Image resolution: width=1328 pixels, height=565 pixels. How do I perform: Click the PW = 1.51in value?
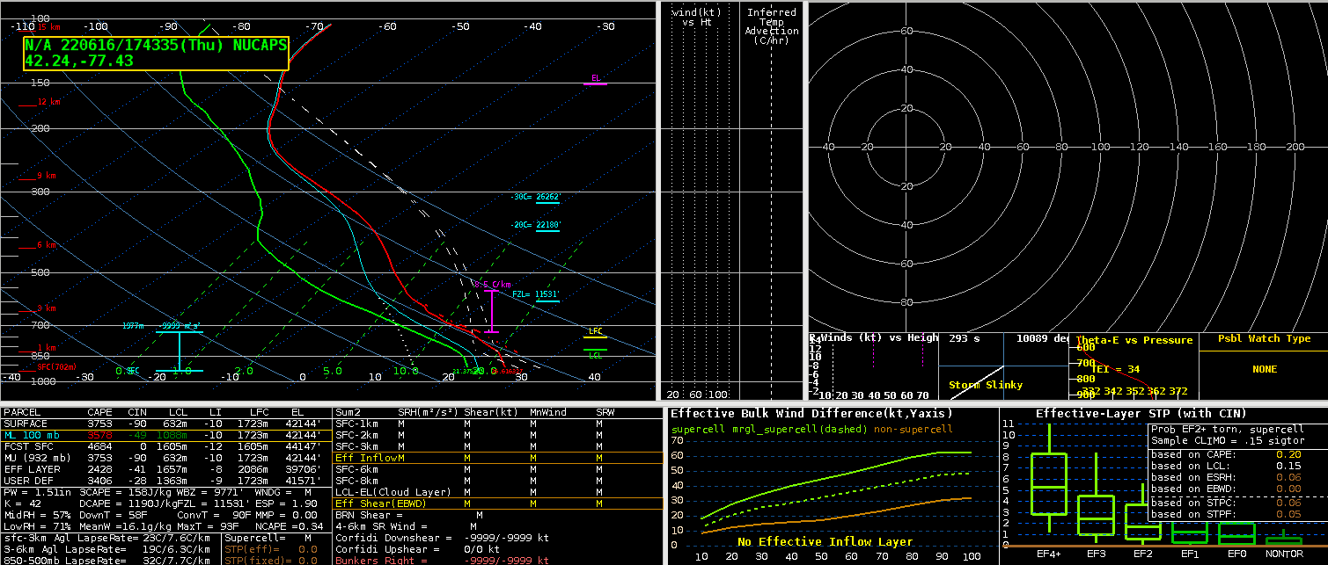(38, 493)
